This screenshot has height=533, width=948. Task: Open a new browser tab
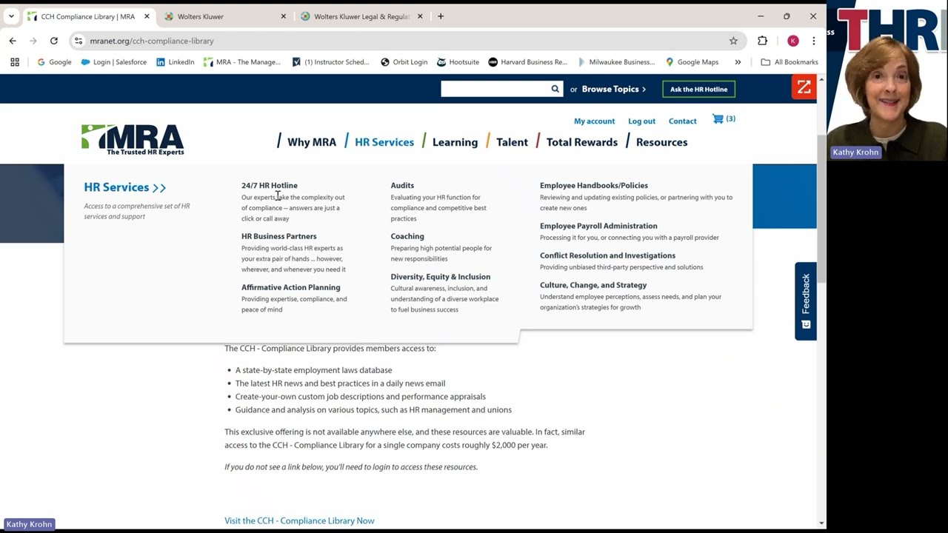click(x=441, y=16)
